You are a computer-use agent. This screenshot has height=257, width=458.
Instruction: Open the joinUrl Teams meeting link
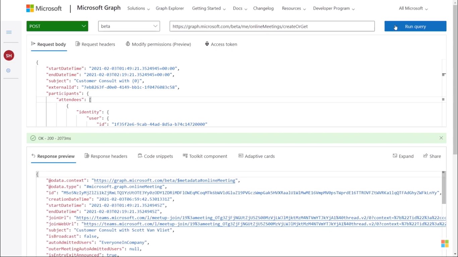click(x=261, y=218)
